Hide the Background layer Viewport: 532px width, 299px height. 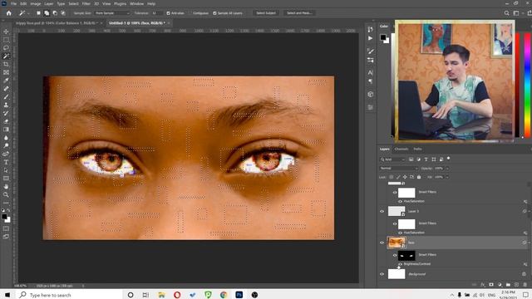pyautogui.click(x=382, y=274)
